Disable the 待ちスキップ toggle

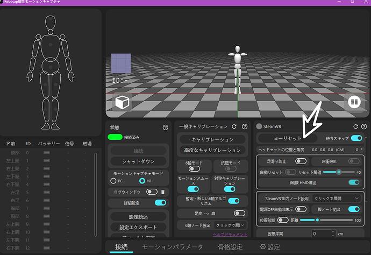point(356,138)
